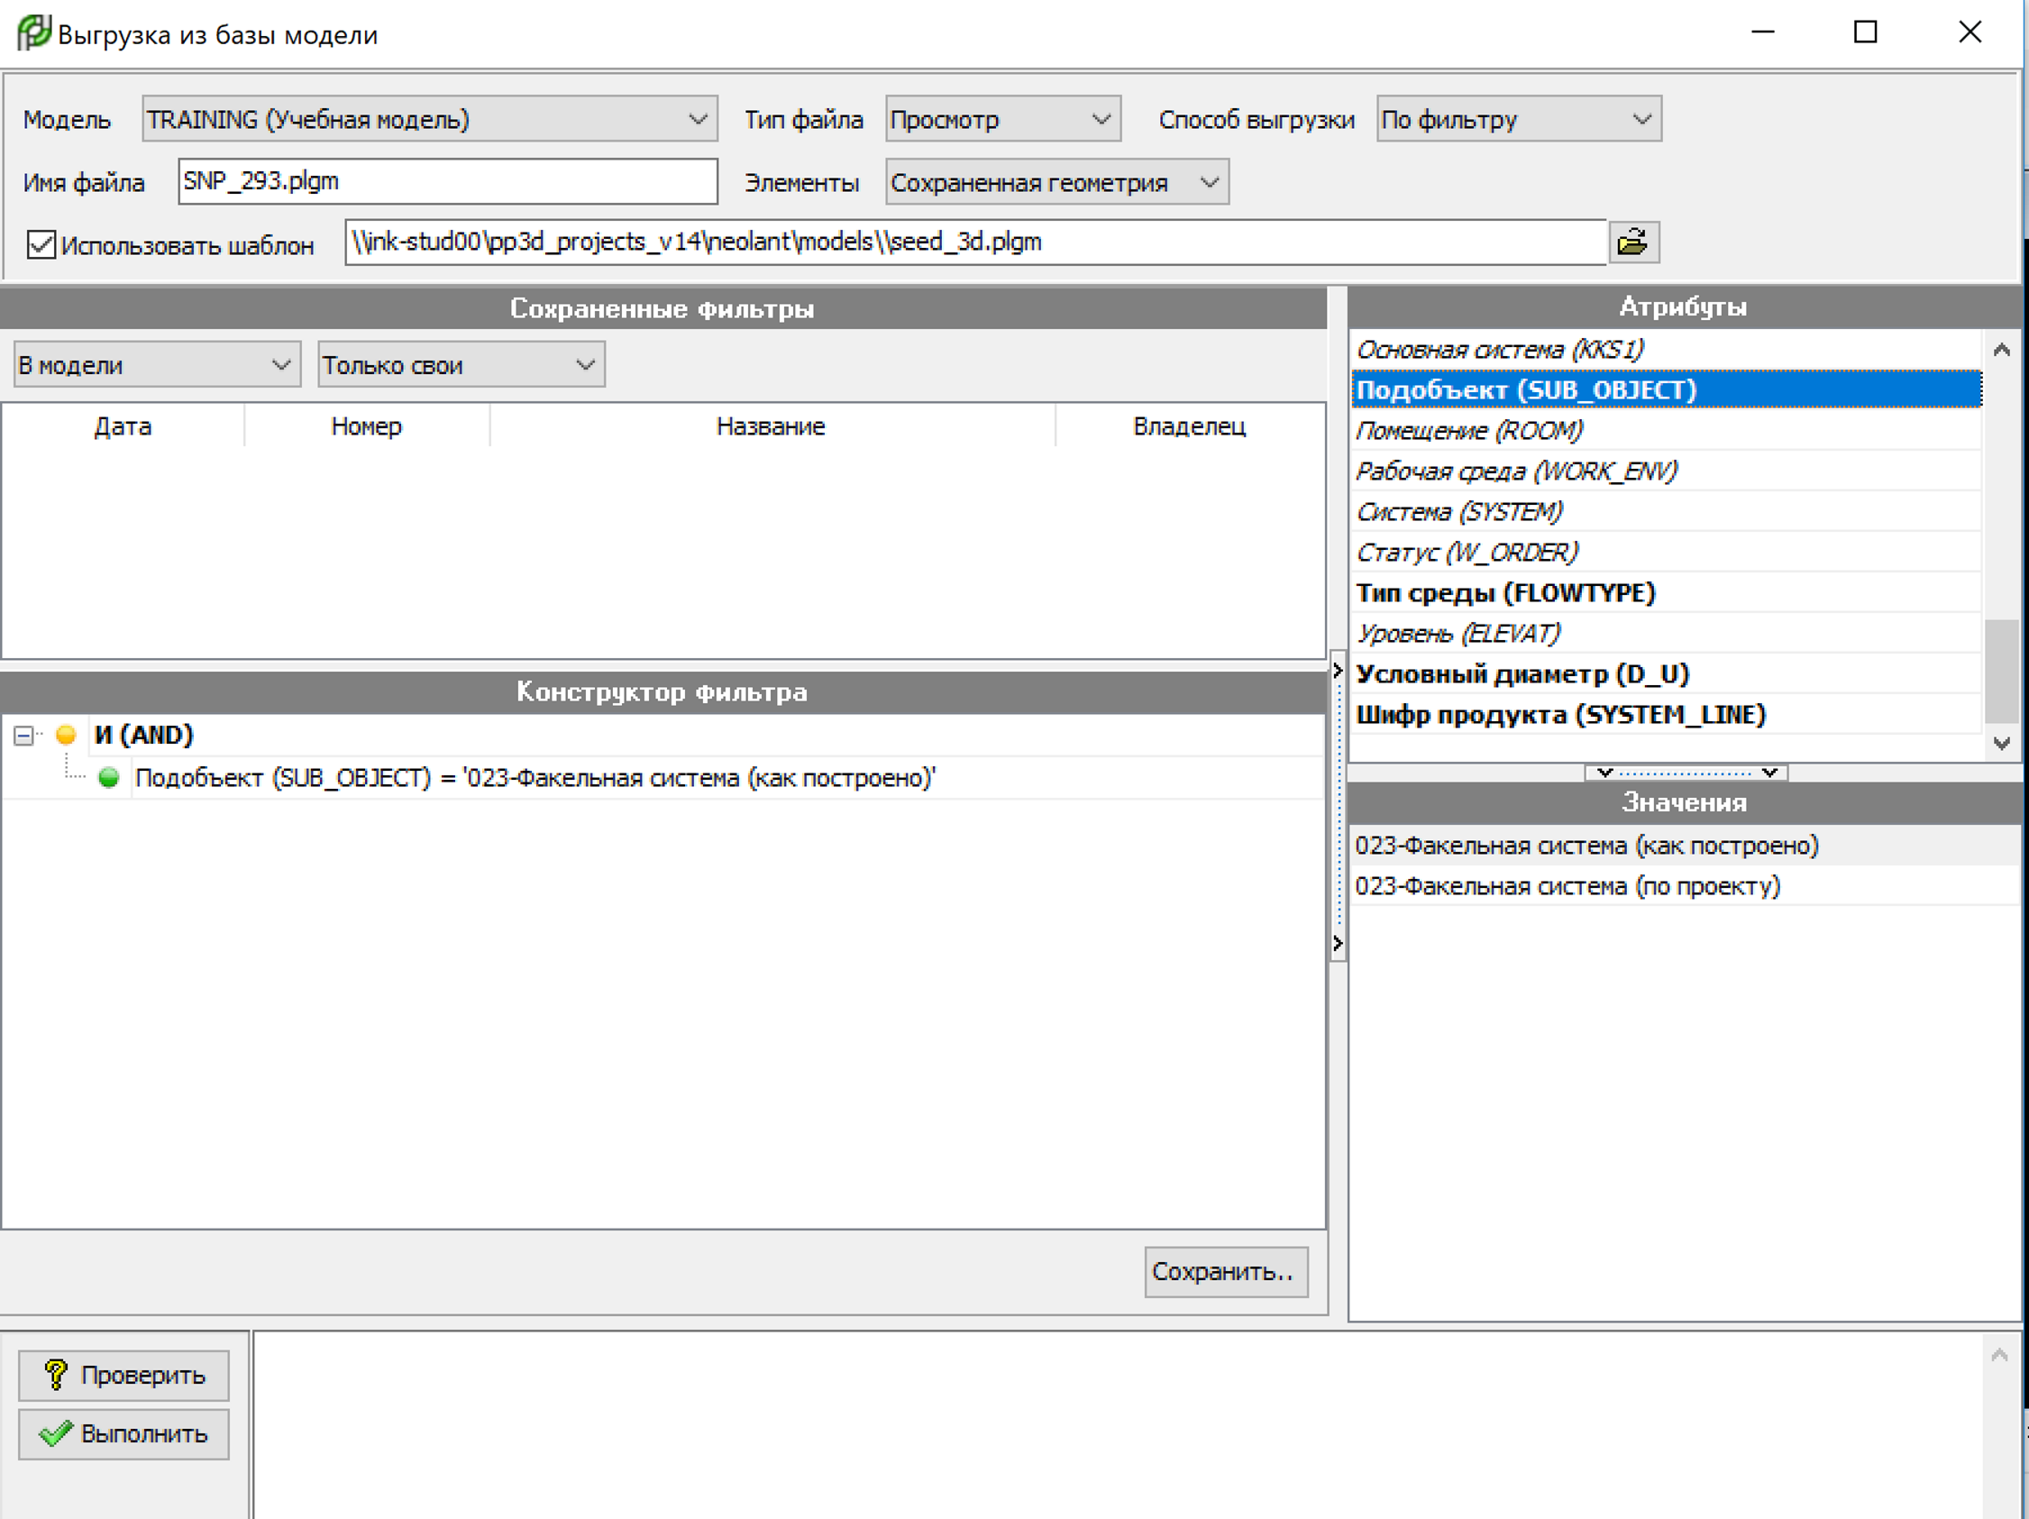Select attribute Условный диаметр (D_U)

pyautogui.click(x=1666, y=673)
